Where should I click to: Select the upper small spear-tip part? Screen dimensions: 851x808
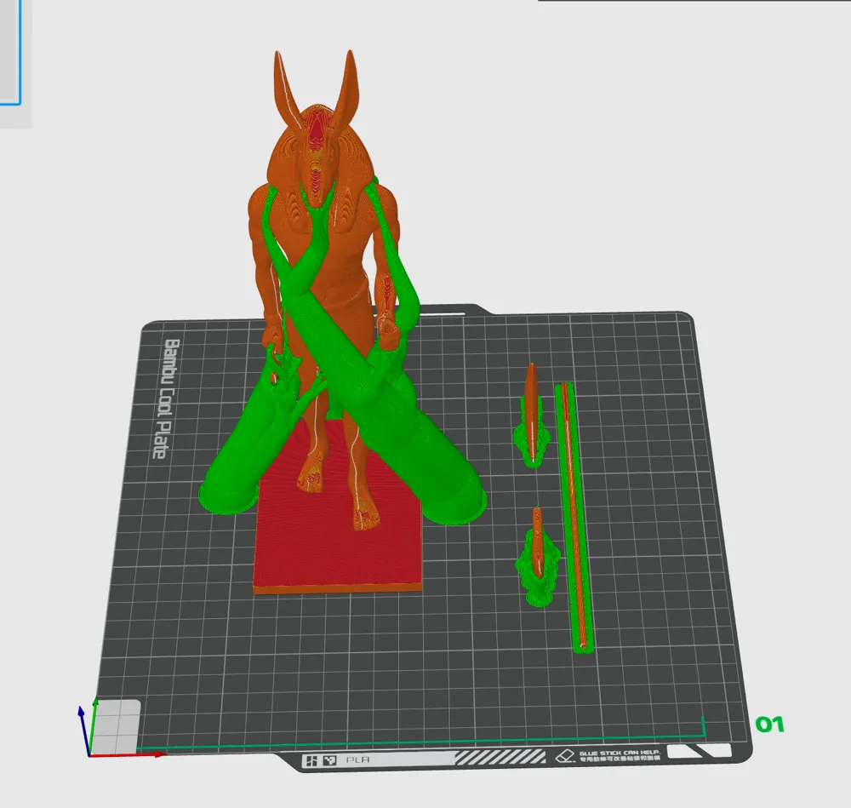pos(533,413)
